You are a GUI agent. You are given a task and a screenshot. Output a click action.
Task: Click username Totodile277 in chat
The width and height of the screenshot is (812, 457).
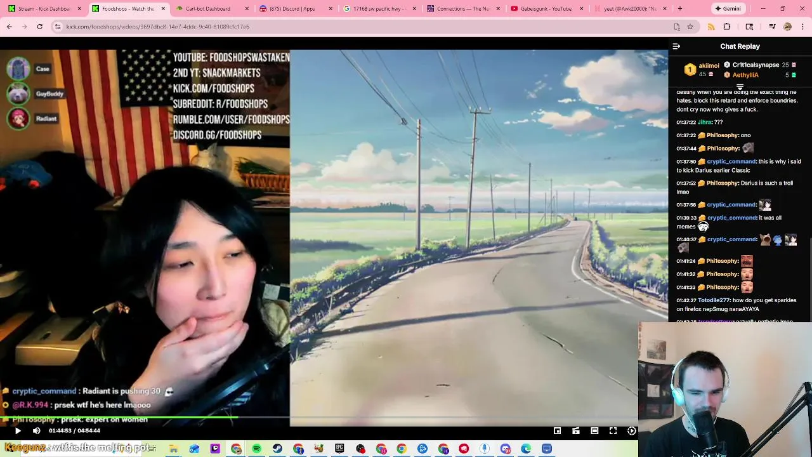[714, 300]
